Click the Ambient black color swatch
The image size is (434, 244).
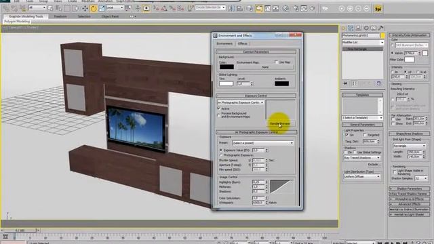click(281, 83)
